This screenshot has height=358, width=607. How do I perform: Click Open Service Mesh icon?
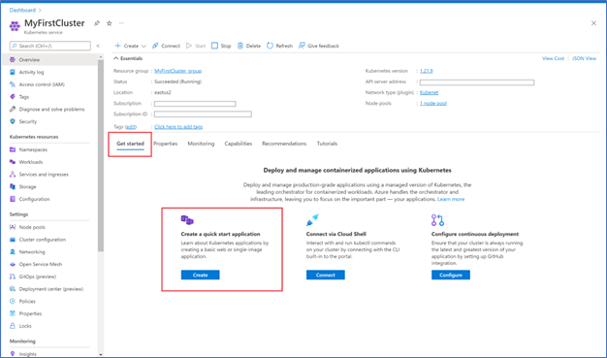click(13, 264)
